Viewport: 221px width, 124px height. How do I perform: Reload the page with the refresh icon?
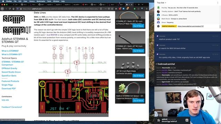[10, 9]
